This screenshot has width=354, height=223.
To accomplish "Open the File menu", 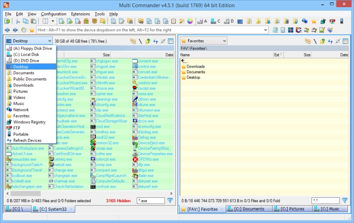I will click(8, 14).
